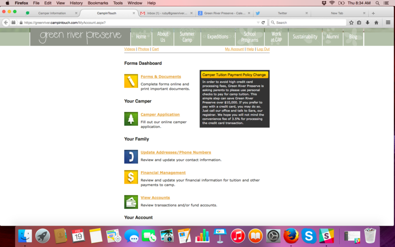
Task: Go to Expeditions in site navigation
Action: tap(218, 37)
